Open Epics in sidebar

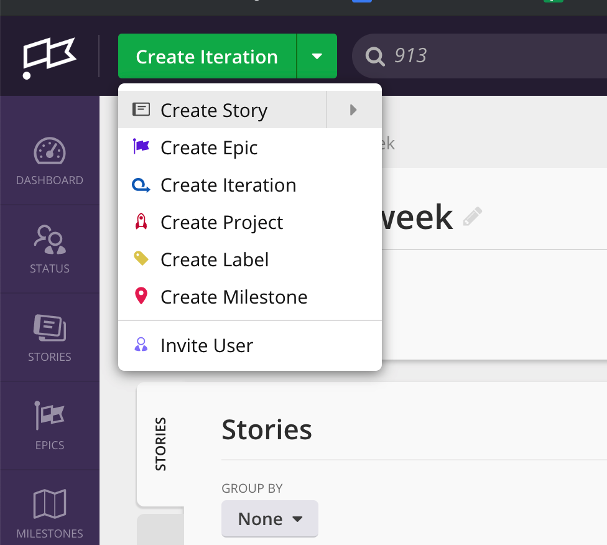(50, 426)
